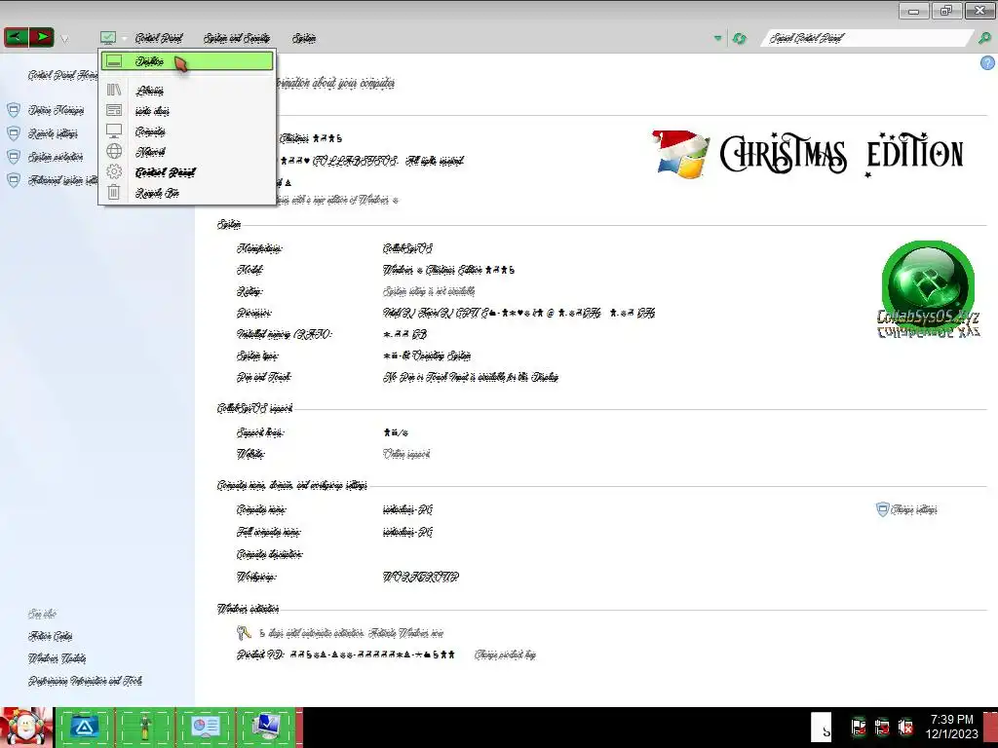Open Help with the blue question mark

(988, 63)
